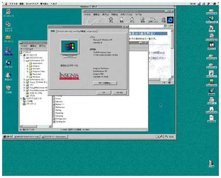The height and width of the screenshot is (178, 221).
Task: Click left arrow of Explorer tree scrollbar
Action: tap(21, 126)
